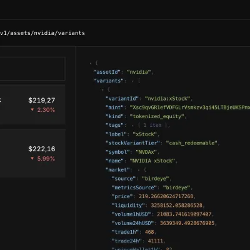Click the v1/assets/nvidia/variants endpoint path
This screenshot has height=250, width=250.
click(42, 33)
